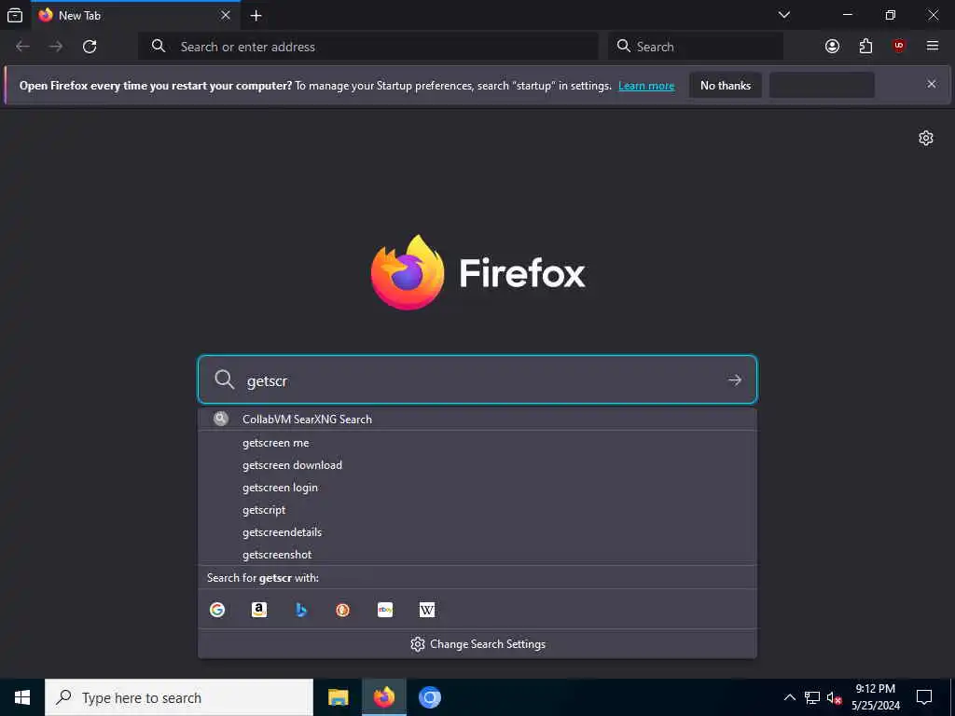Open the Windows Start menu
Image resolution: width=955 pixels, height=716 pixels.
[22, 697]
